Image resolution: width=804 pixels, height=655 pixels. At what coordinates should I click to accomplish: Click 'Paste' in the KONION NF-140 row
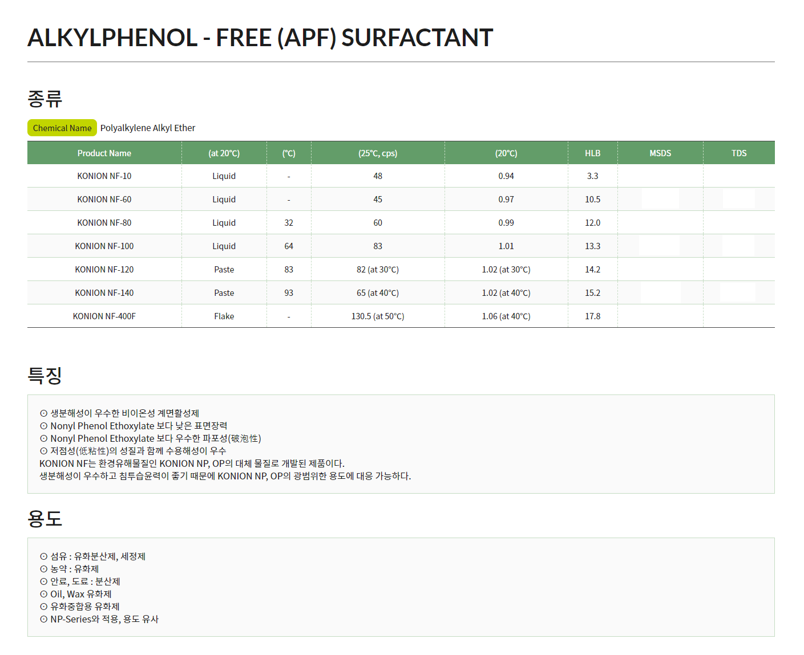pos(224,293)
